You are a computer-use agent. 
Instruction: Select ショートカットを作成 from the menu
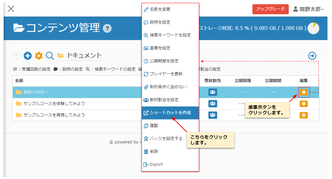tap(170, 113)
